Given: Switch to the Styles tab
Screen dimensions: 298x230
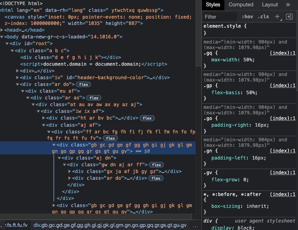Looking at the screenshot, I should (x=213, y=5).
